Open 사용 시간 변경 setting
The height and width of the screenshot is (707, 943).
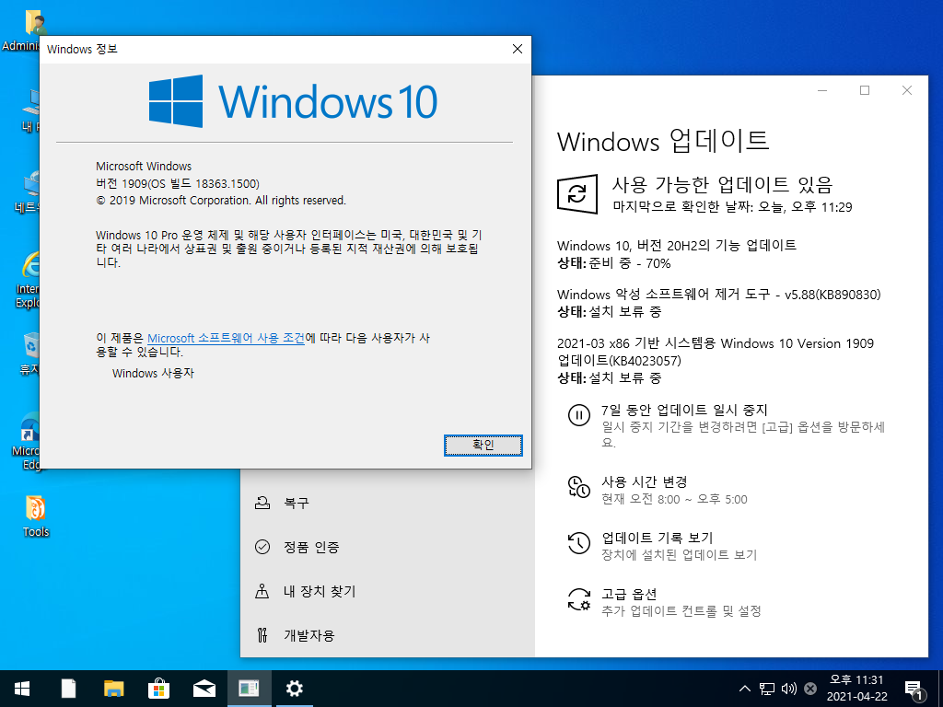point(644,482)
